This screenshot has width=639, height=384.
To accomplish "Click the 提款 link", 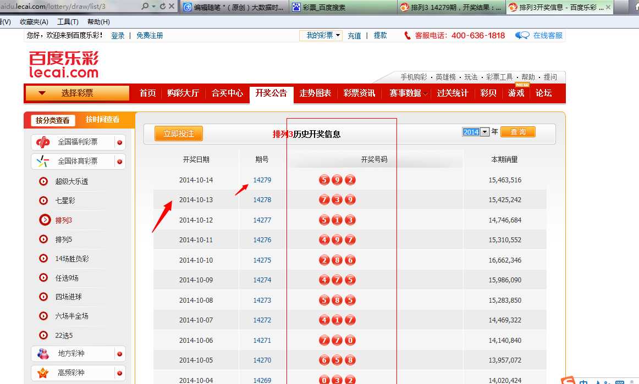I will (380, 36).
